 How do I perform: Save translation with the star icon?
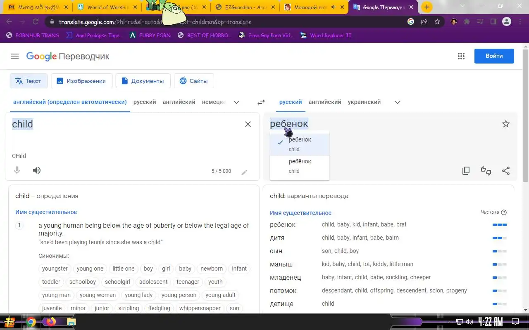coord(506,124)
